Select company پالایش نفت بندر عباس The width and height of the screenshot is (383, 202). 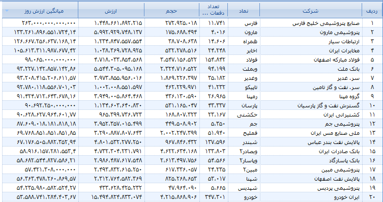click(334, 142)
